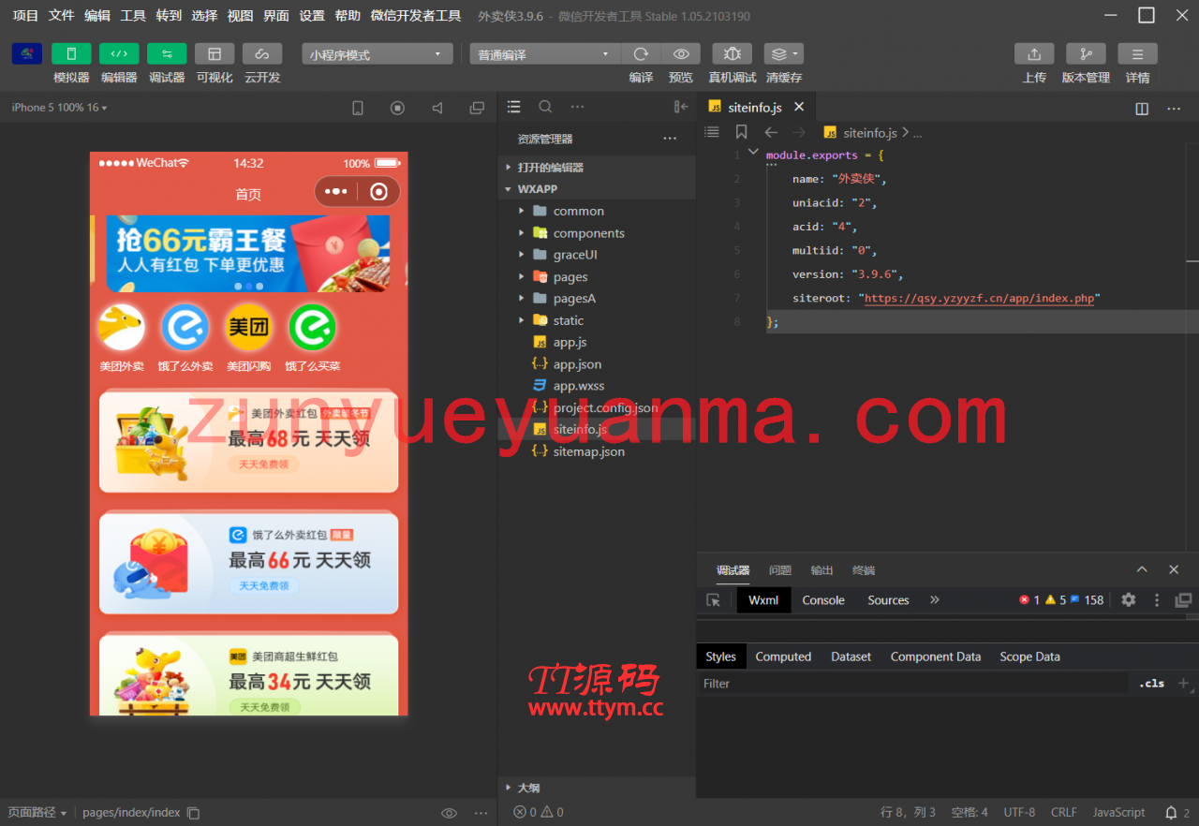Switch to the Computed styles tab
The image size is (1199, 826).
[783, 656]
